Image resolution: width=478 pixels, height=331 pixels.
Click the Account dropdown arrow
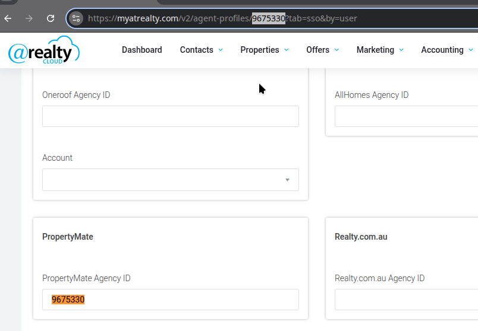coord(287,180)
